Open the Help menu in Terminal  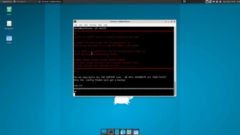105,25
